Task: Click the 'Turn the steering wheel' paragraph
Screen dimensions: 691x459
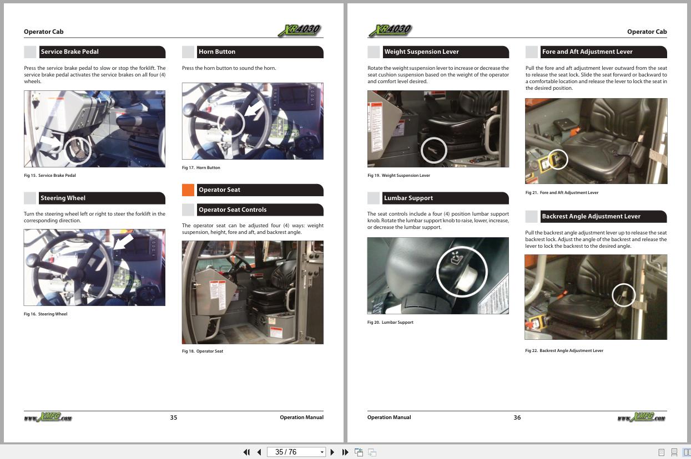Action: 94,217
